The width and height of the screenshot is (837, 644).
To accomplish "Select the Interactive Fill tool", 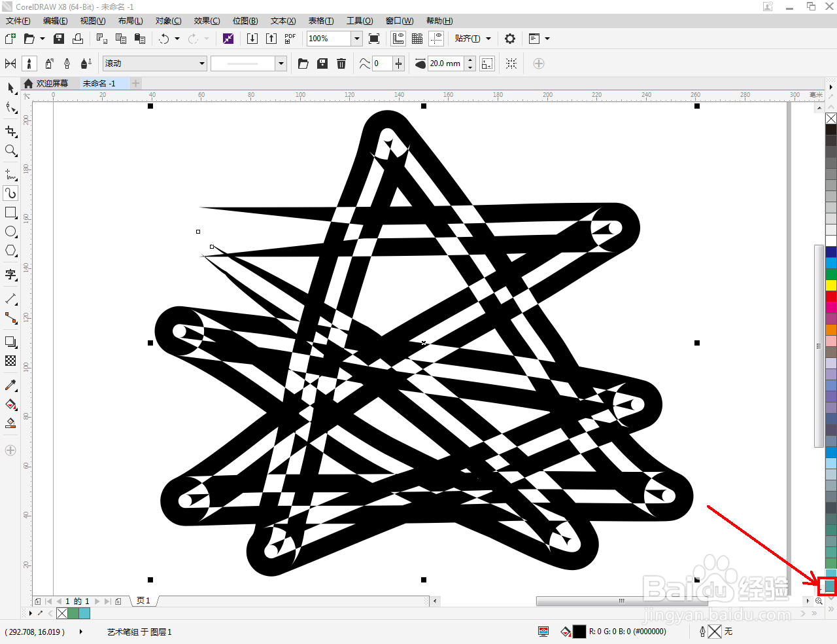I will click(x=10, y=404).
